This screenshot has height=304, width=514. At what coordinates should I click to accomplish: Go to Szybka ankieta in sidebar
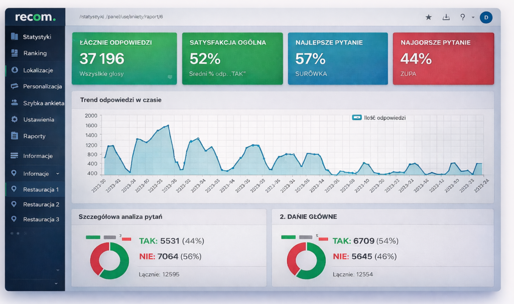43,103
